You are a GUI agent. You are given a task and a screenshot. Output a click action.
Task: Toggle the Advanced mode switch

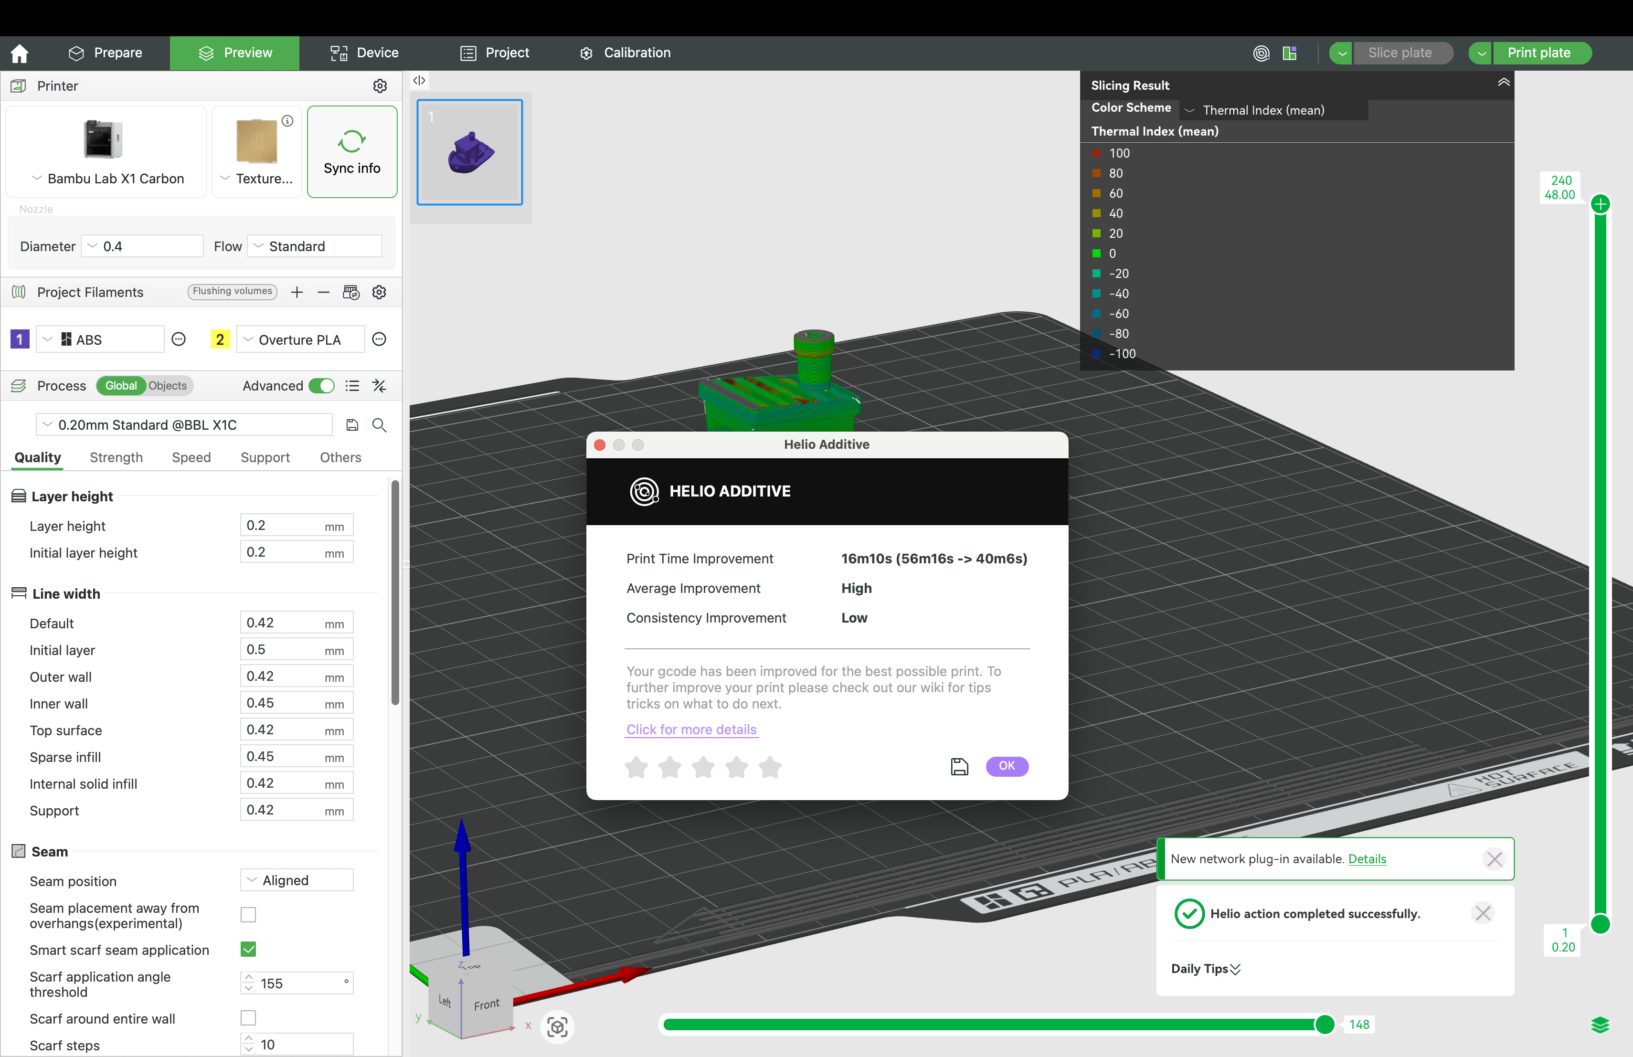tap(321, 385)
